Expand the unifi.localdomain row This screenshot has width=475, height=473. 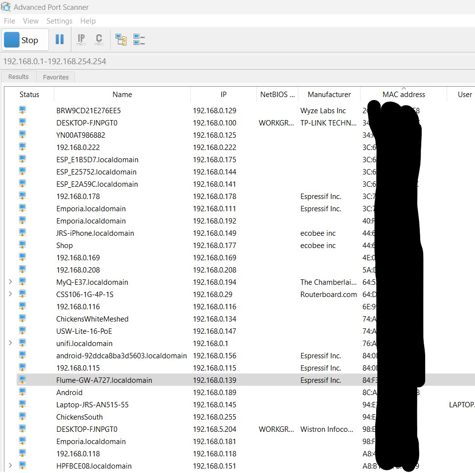pyautogui.click(x=10, y=343)
